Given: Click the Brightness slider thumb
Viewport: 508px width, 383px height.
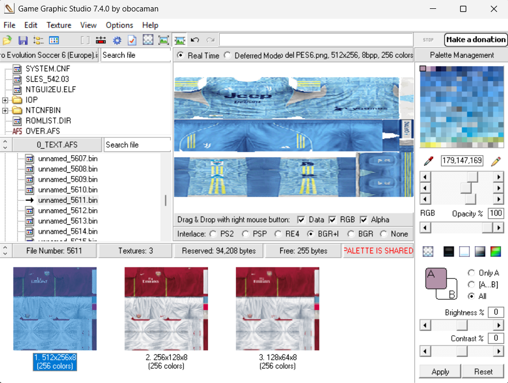Looking at the screenshot, I should [462, 325].
